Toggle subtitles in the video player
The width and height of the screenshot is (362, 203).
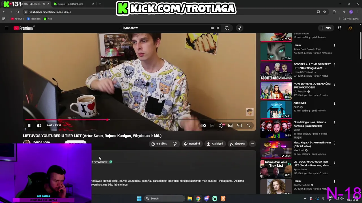coord(212,125)
